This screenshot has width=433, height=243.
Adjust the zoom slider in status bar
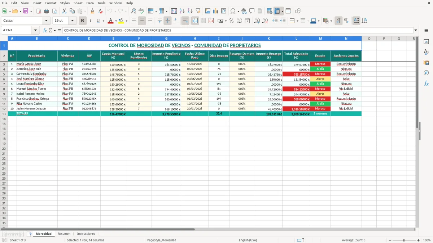click(x=403, y=240)
